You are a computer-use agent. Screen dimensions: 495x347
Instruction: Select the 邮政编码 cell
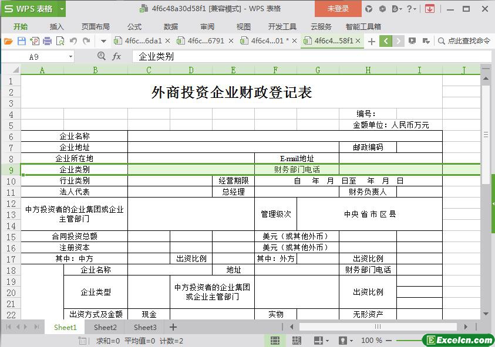368,147
